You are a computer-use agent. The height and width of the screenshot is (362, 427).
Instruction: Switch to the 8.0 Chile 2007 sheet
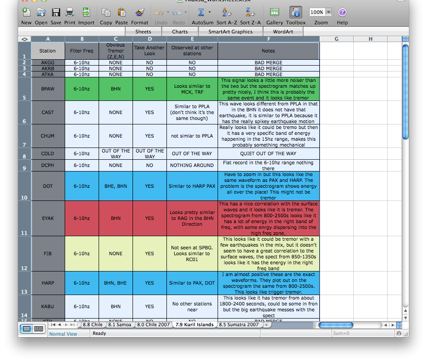(153, 325)
